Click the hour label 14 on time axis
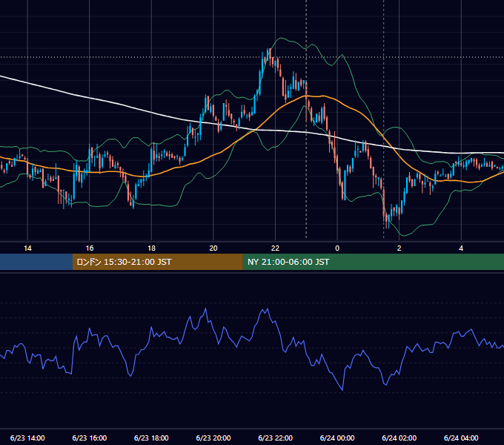504x445 pixels. pyautogui.click(x=27, y=248)
